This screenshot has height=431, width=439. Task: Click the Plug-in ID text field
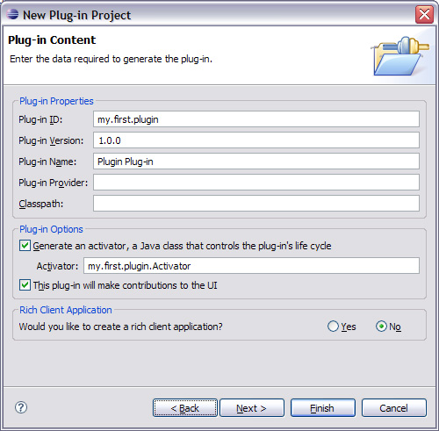coord(256,119)
